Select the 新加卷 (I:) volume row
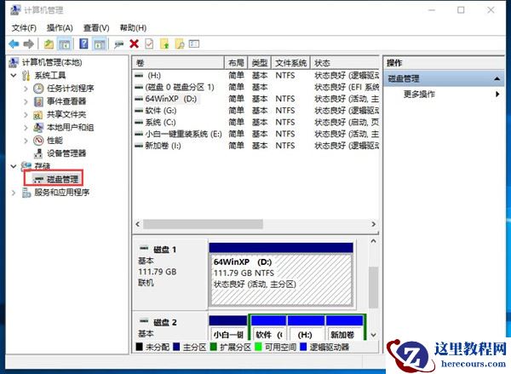The width and height of the screenshot is (511, 374). click(256, 146)
